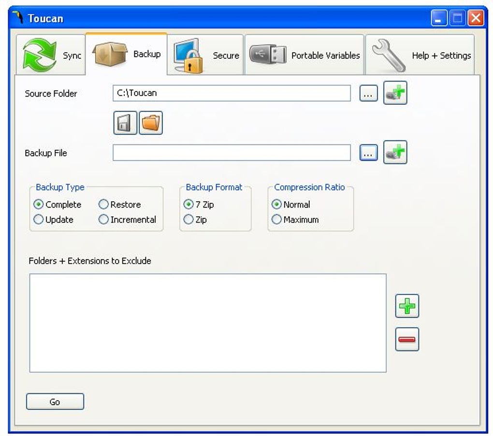Click the floppy disk save job icon
The width and height of the screenshot is (493, 436).
point(125,123)
